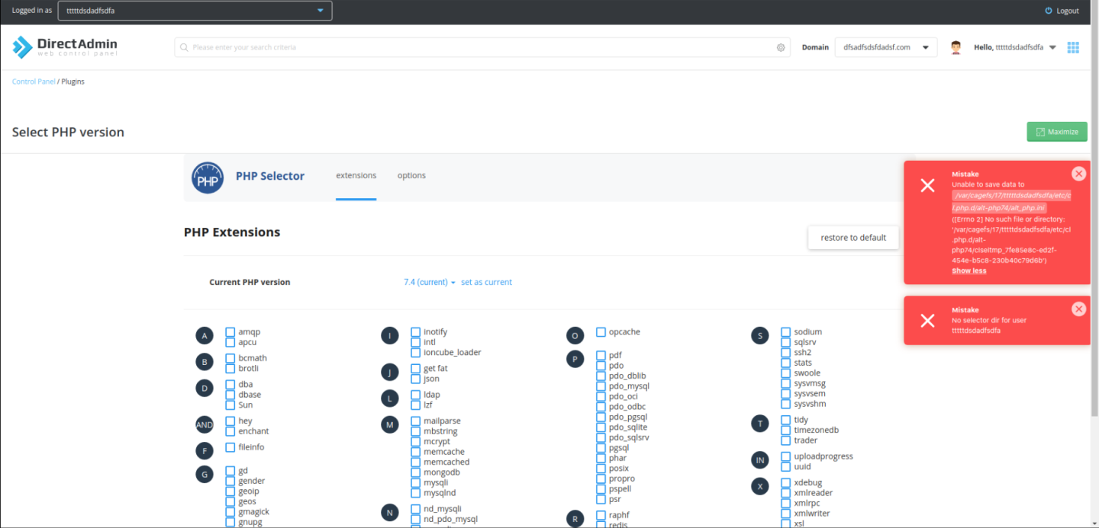Close the 'No selector dir' notification
This screenshot has width=1099, height=528.
[x=1078, y=309]
